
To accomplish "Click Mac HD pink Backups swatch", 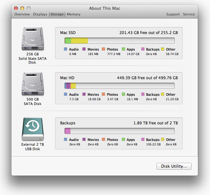I will coord(143,94).
